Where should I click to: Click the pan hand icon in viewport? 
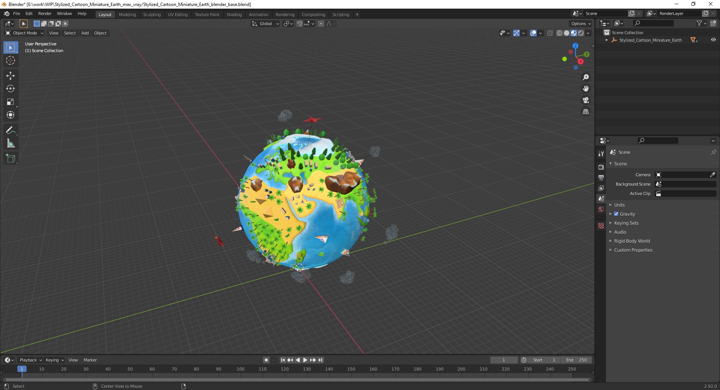tap(586, 89)
